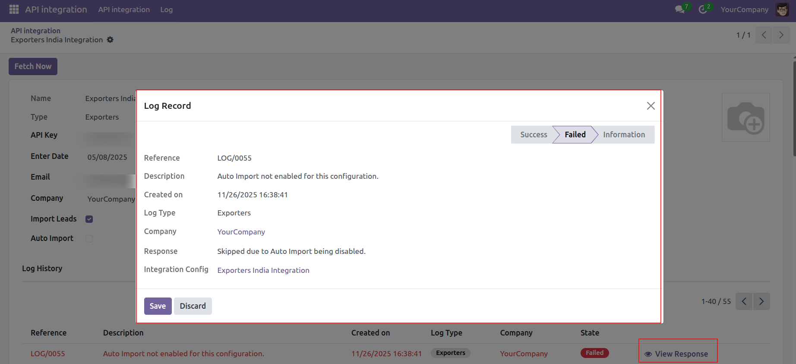Screen dimensions: 796x364
Task: Click the Created on date in dialog
Action: click(x=253, y=195)
